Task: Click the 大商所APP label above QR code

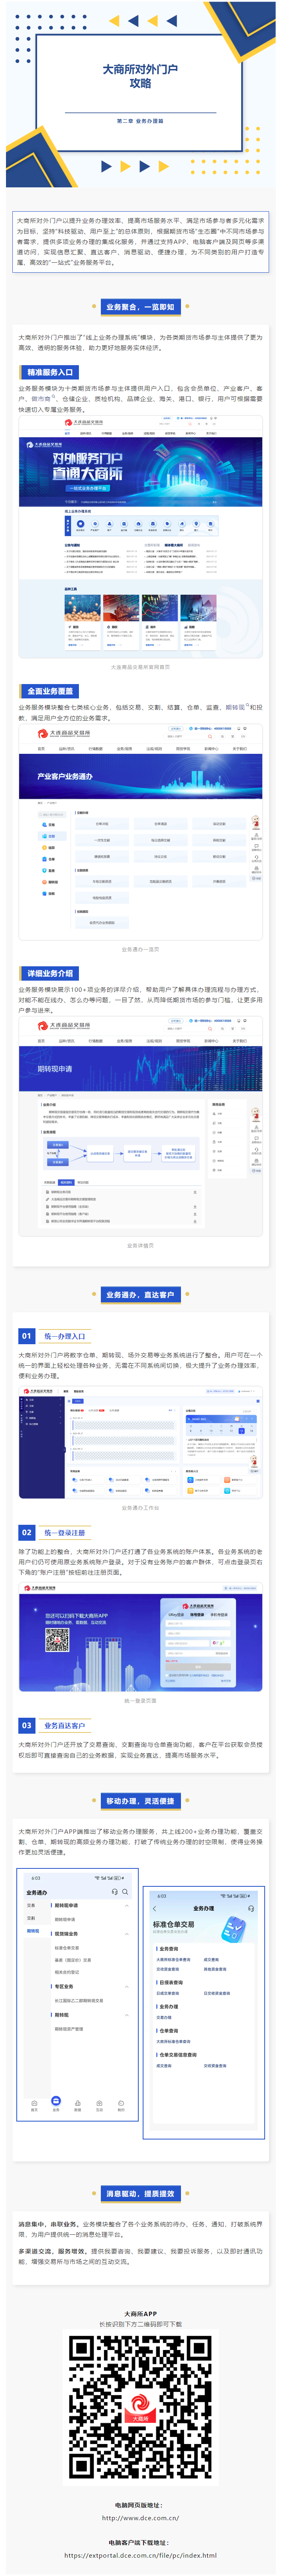Action: click(140, 2314)
